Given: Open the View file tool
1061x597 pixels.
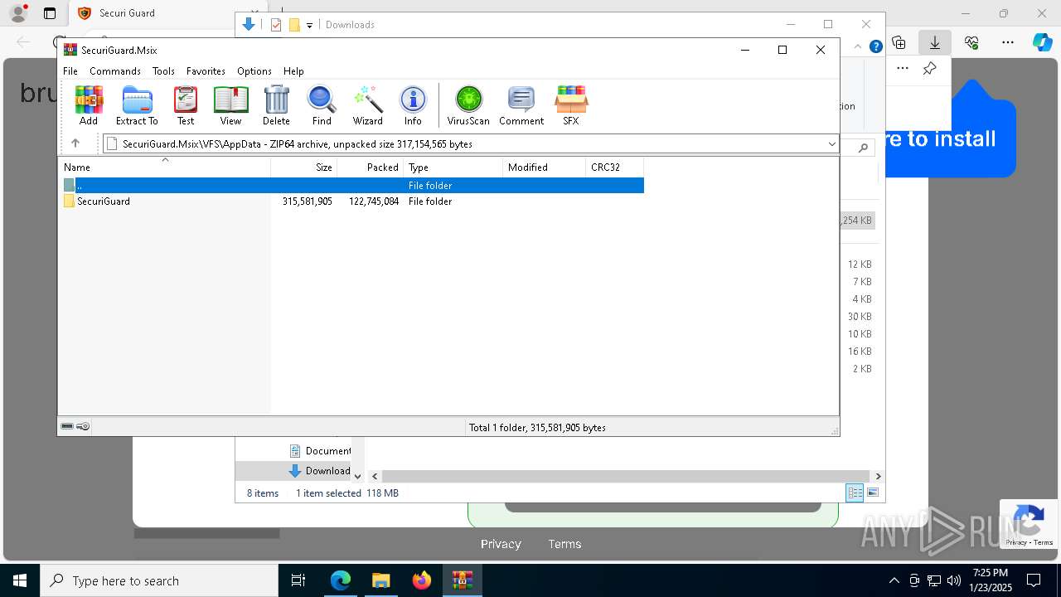Looking at the screenshot, I should [230, 105].
